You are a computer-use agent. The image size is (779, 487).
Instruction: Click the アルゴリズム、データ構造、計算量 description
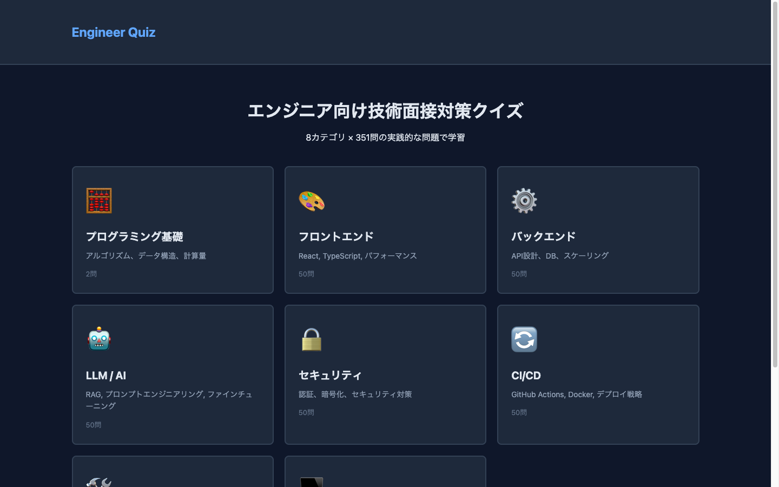coord(146,255)
